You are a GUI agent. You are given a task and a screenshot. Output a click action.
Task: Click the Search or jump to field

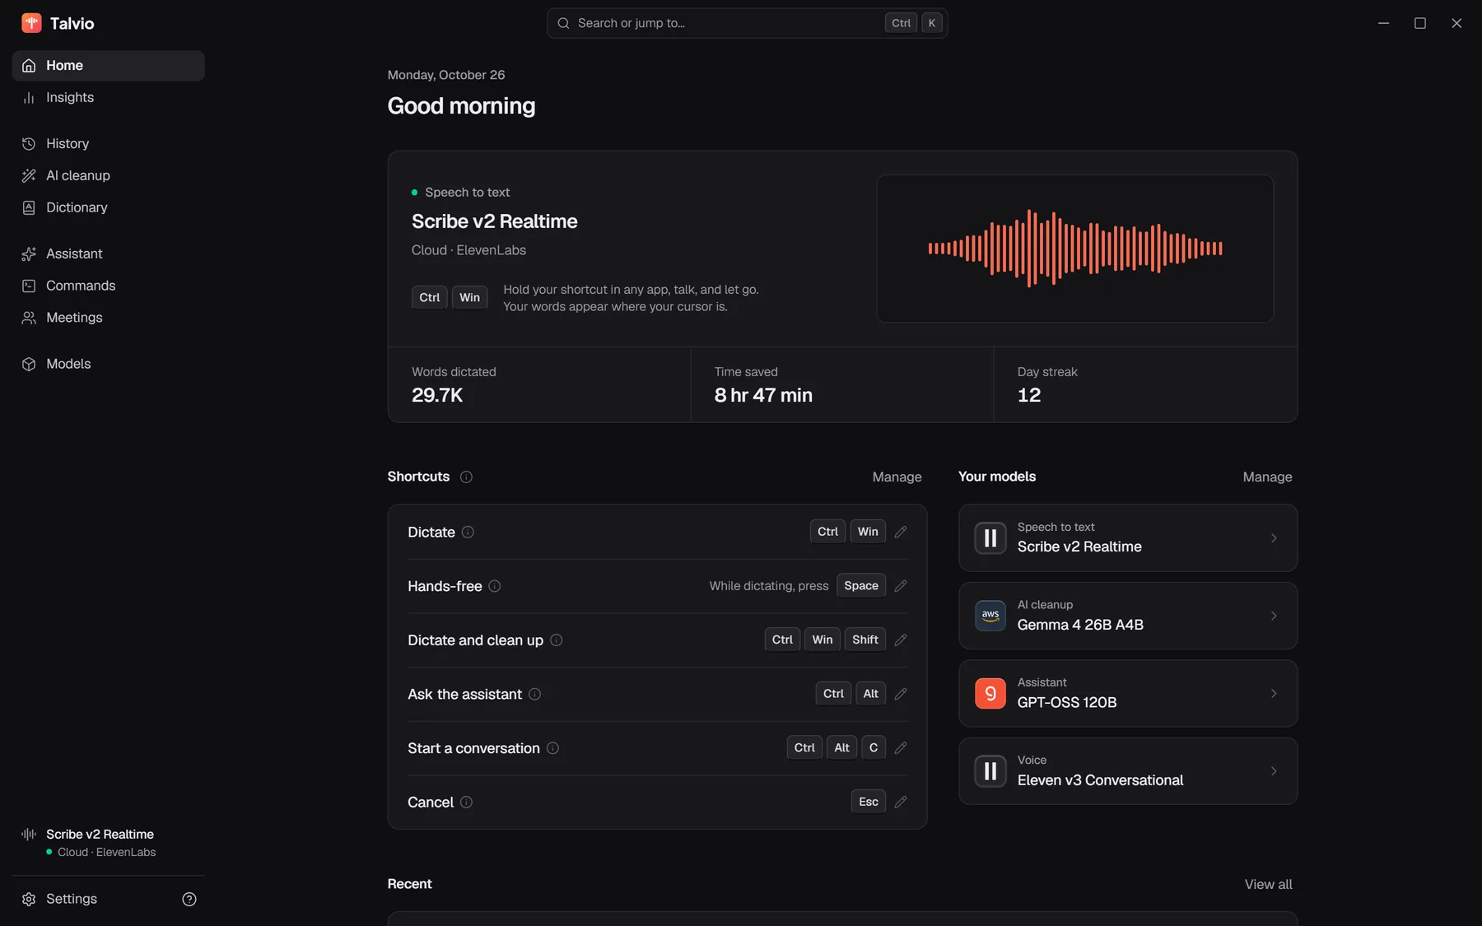coord(747,23)
